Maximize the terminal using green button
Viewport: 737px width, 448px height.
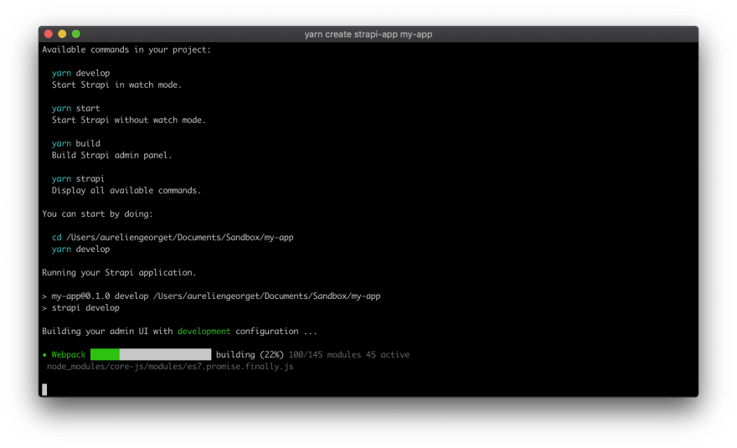76,33
